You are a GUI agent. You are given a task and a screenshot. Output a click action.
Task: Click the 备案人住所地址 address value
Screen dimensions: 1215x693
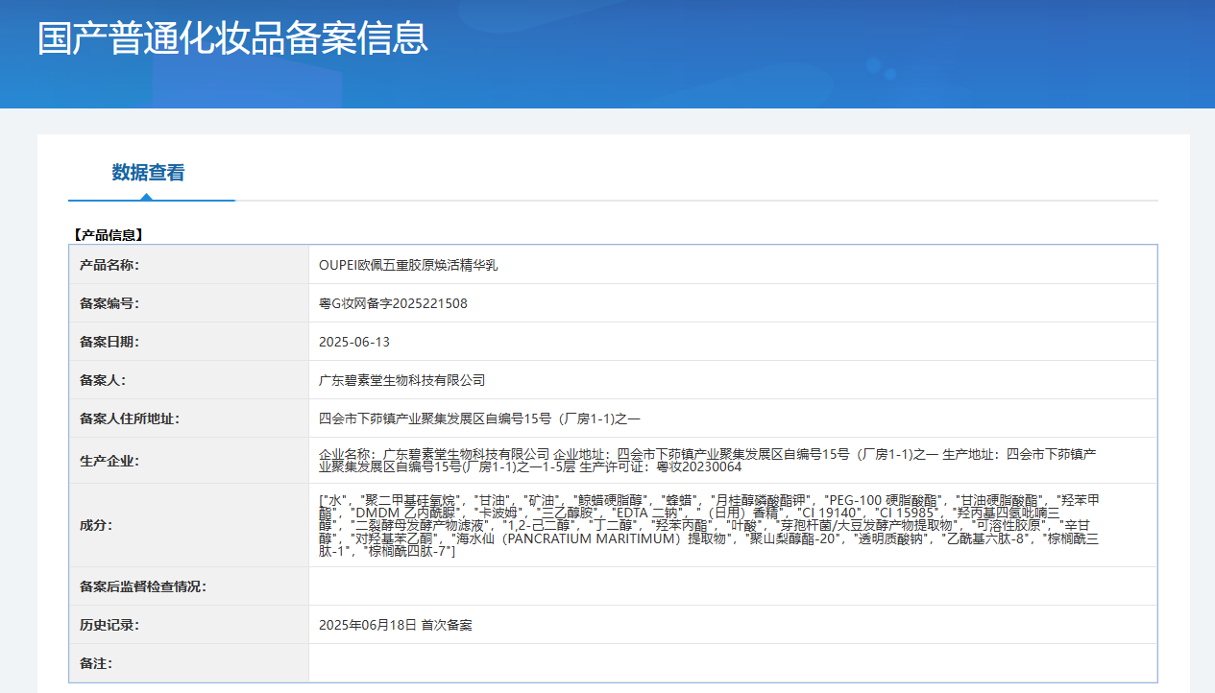click(478, 418)
